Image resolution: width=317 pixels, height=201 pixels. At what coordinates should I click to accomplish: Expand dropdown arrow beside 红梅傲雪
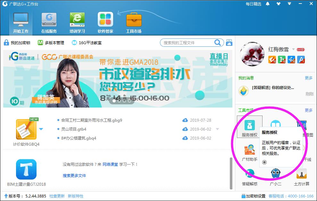click(293, 49)
